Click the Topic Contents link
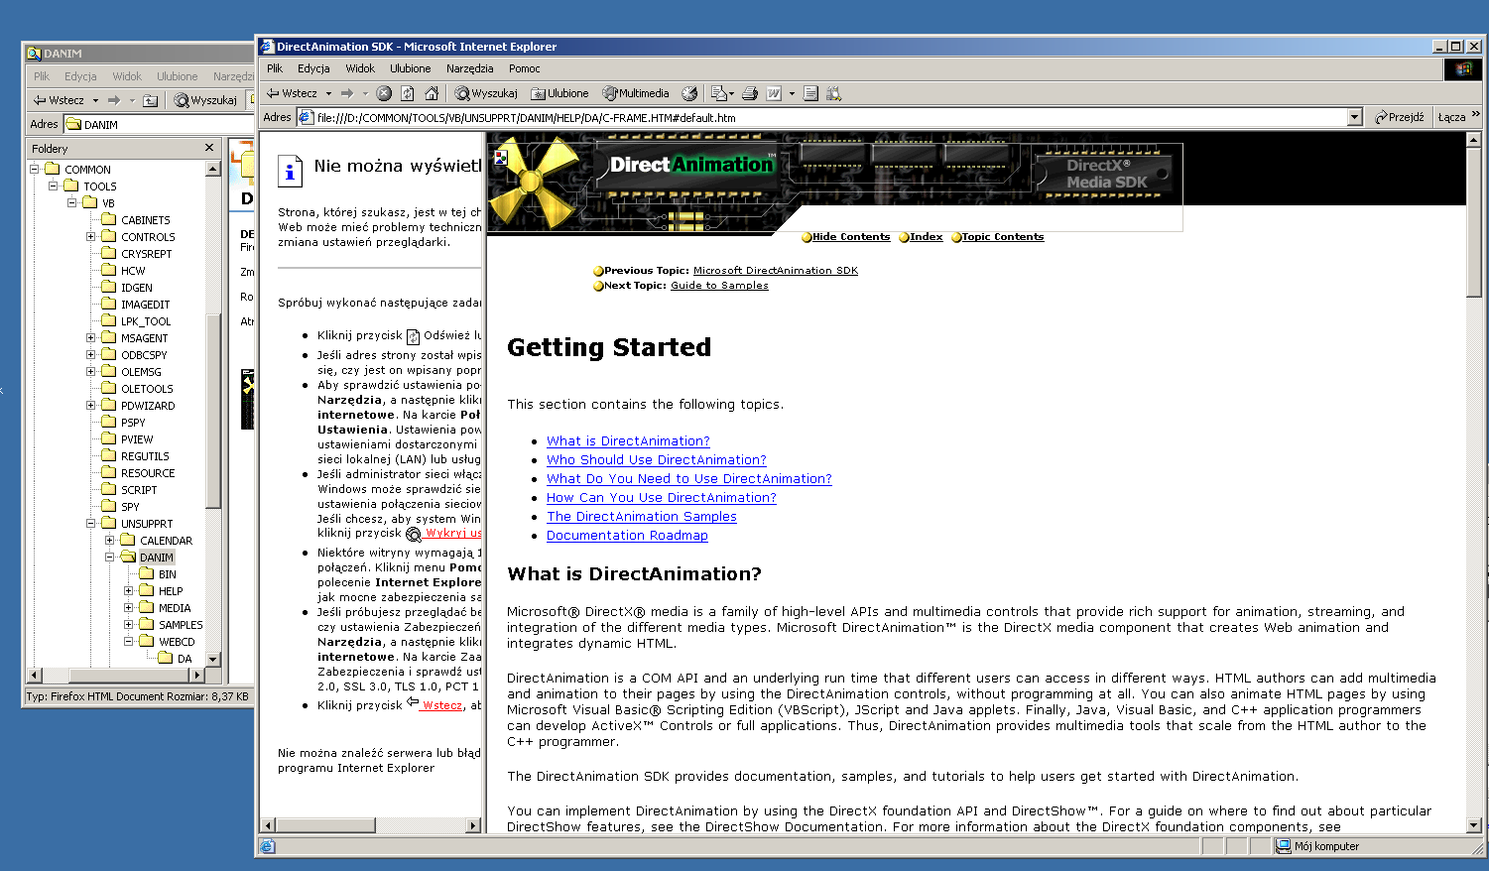 tap(1002, 237)
